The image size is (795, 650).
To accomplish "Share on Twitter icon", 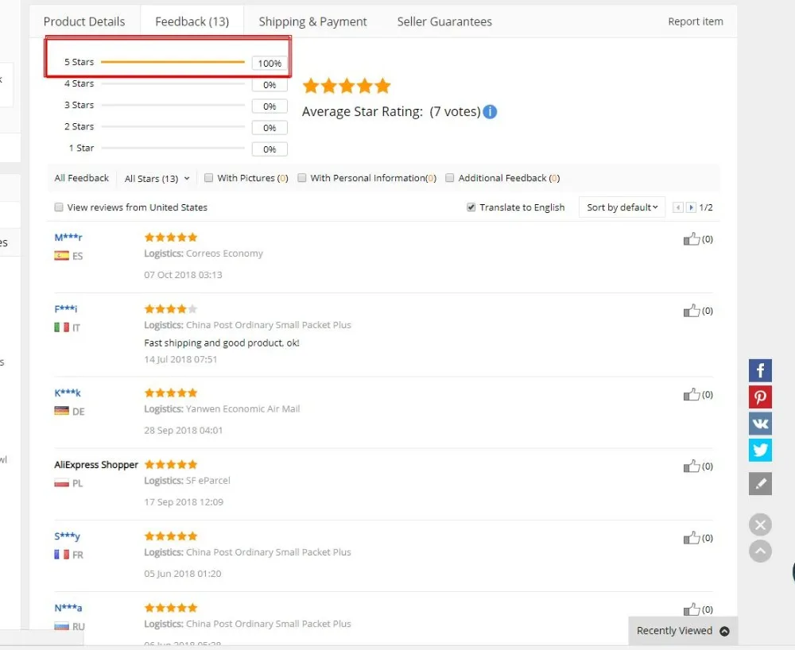I will tap(760, 450).
